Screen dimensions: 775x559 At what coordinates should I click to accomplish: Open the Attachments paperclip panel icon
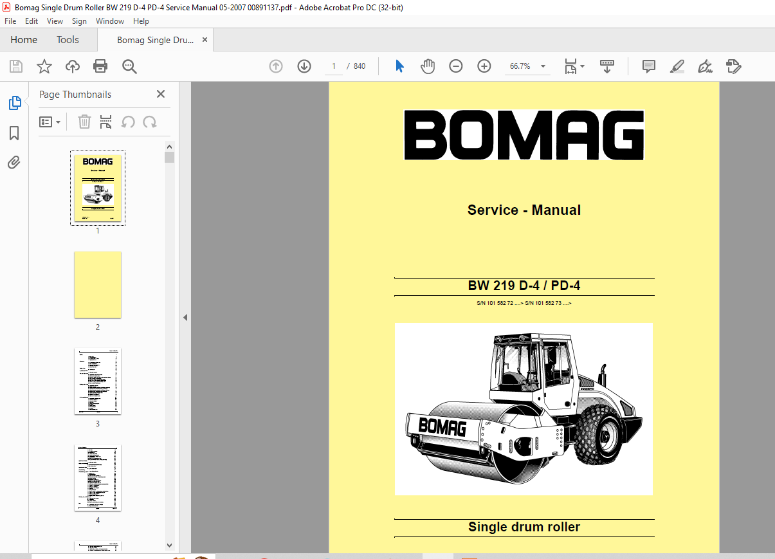[14, 162]
